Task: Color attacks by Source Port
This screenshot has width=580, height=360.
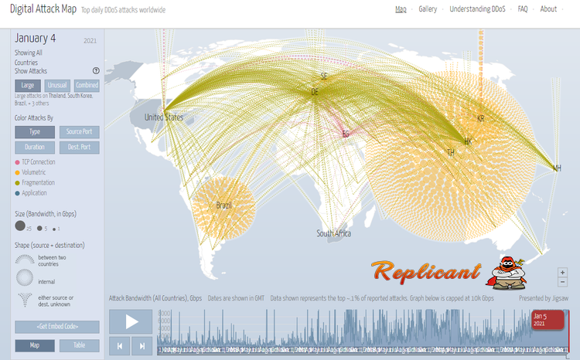Action: [x=79, y=132]
